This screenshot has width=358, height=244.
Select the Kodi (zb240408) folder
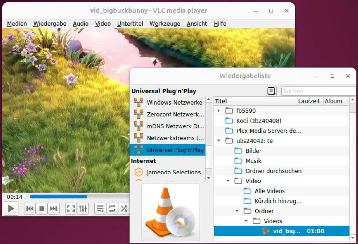pyautogui.click(x=282, y=121)
